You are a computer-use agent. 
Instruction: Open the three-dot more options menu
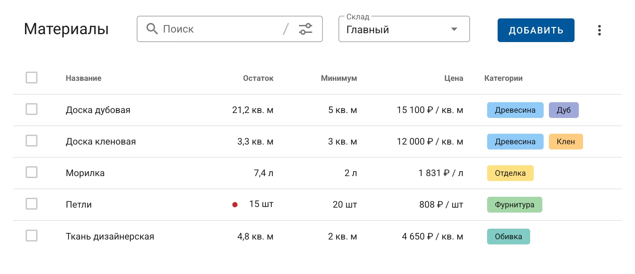(599, 30)
